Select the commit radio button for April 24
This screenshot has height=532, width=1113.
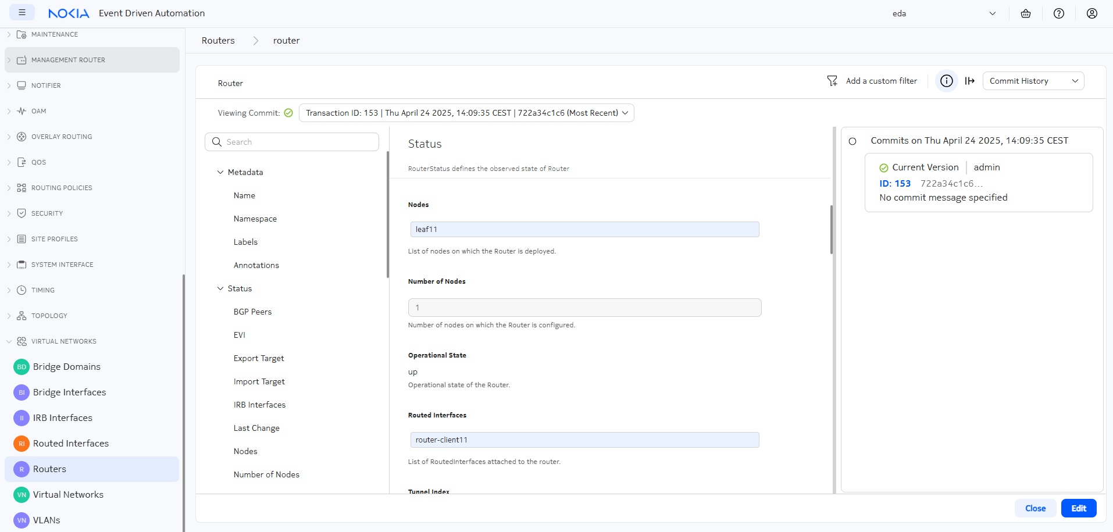click(x=852, y=141)
